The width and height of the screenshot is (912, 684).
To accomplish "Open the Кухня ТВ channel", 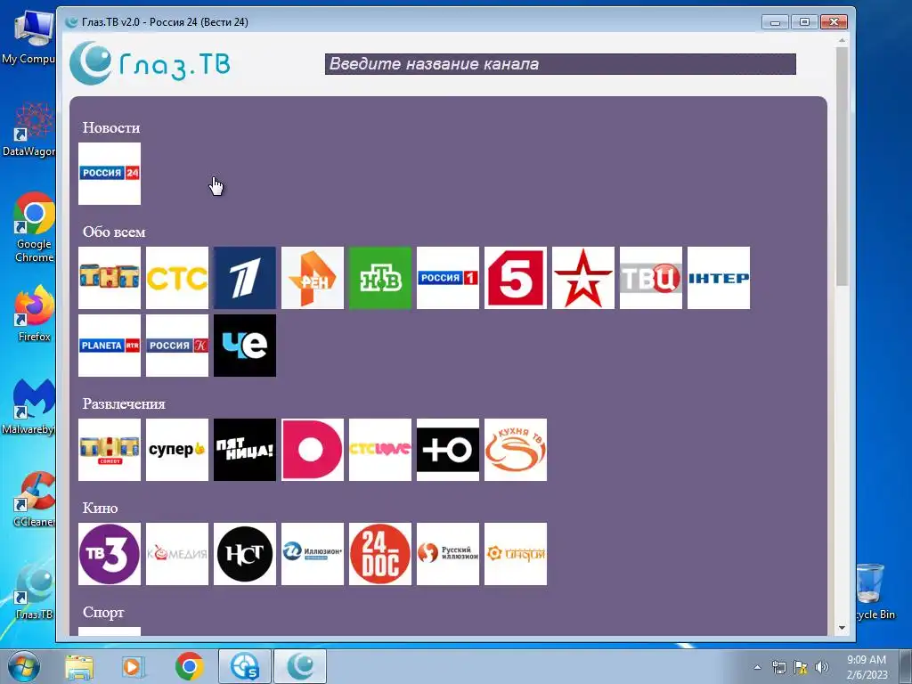I will (x=516, y=450).
